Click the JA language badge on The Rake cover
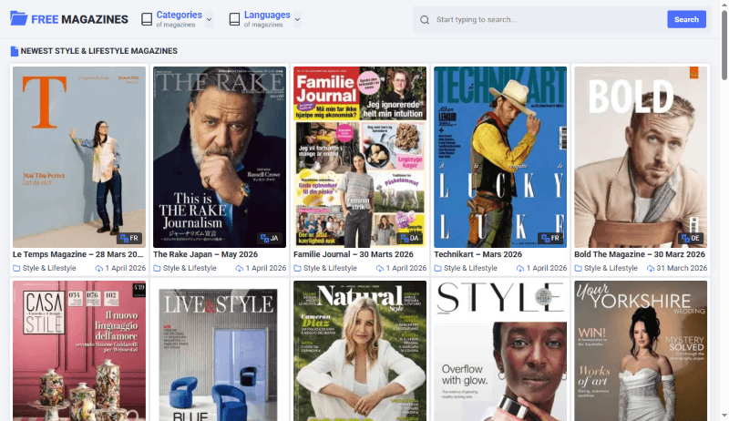 270,239
